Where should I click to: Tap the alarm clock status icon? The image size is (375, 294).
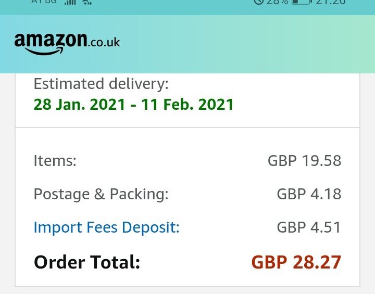pyautogui.click(x=258, y=2)
